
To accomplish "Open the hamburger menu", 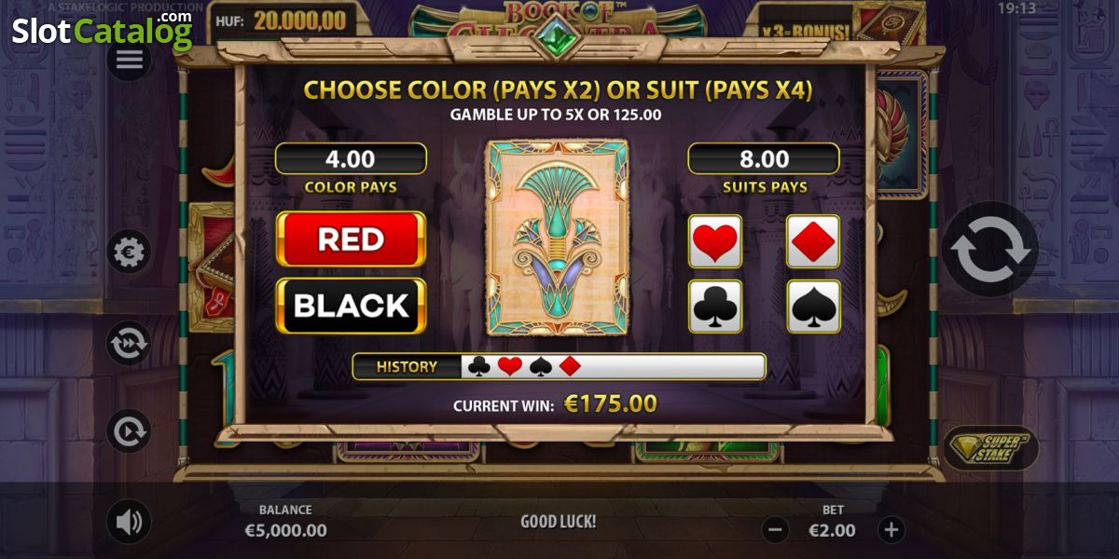I will point(129,61).
